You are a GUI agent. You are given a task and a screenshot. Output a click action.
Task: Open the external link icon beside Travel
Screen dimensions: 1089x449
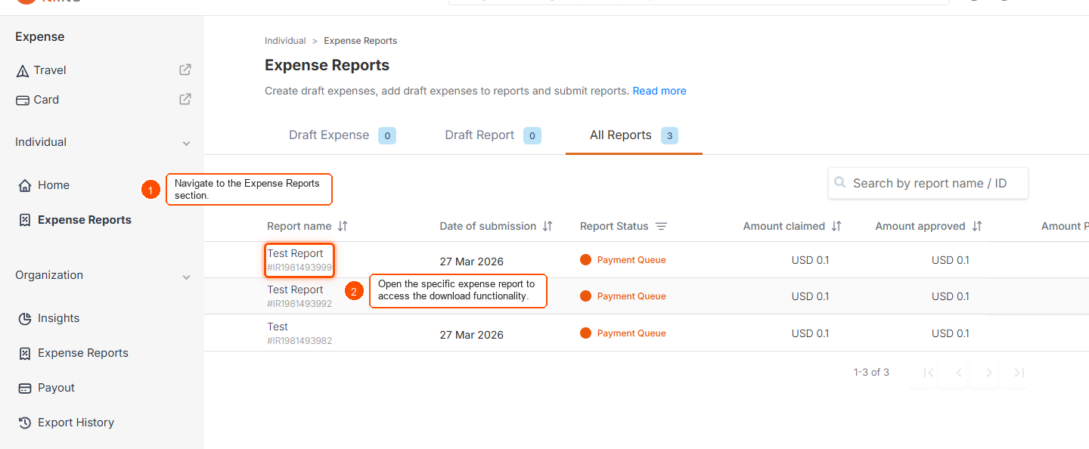coord(185,70)
